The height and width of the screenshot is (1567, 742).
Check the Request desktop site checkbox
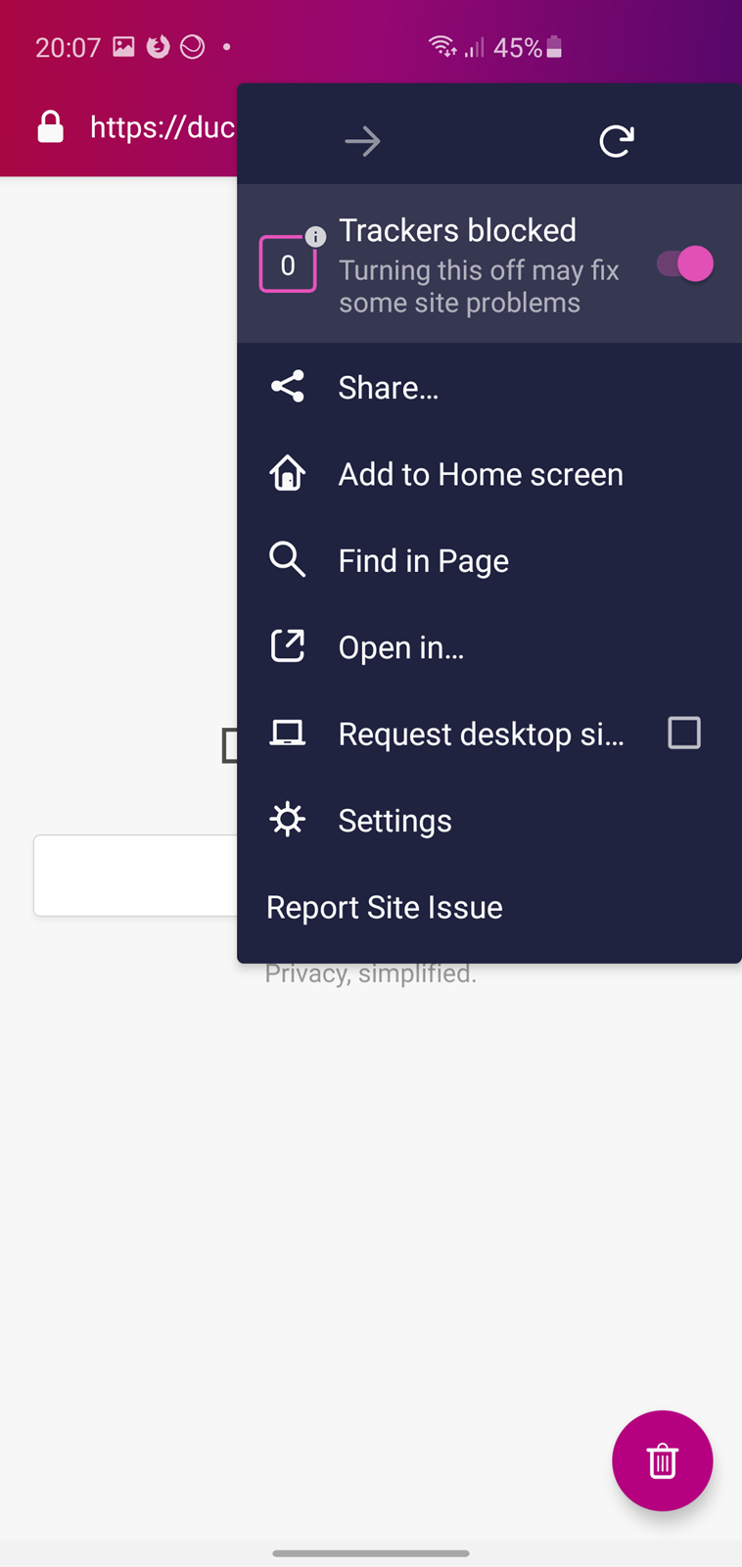[x=684, y=733]
